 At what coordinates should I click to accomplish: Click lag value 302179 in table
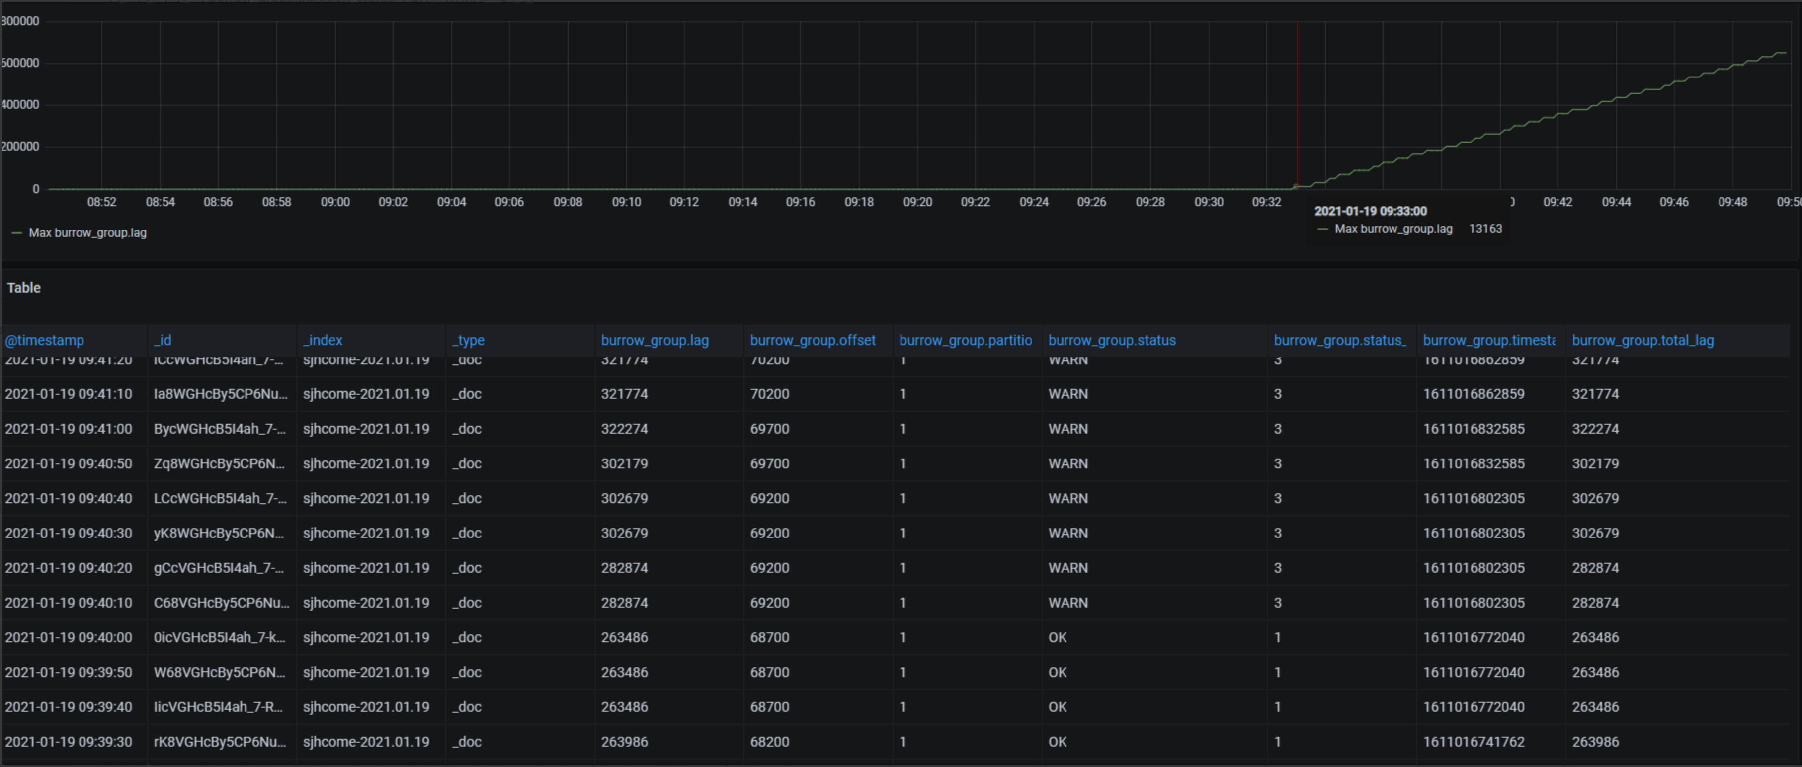[x=624, y=463]
